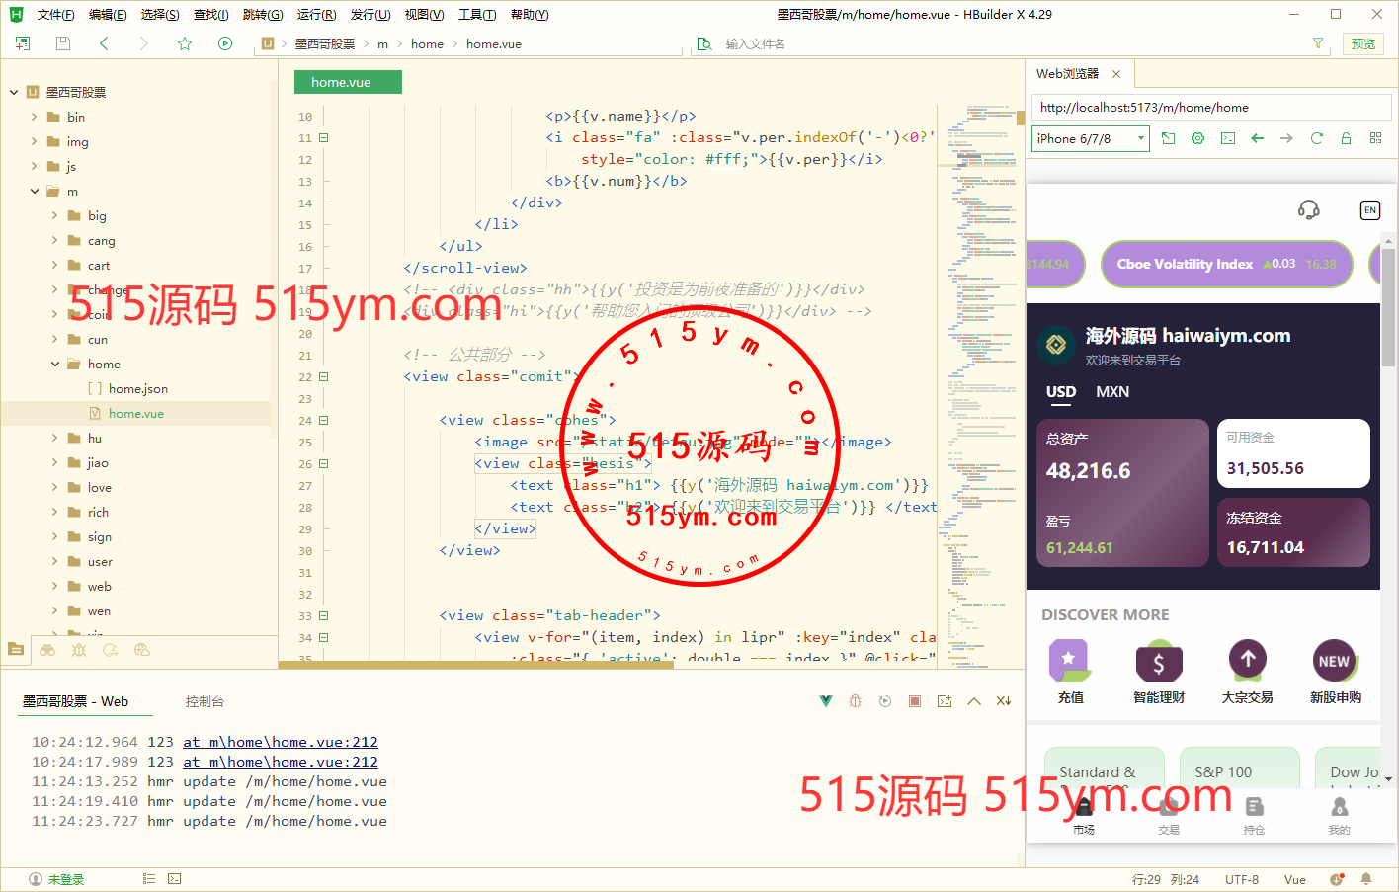
Task: Click the bookmark star icon in toolbar
Action: tap(185, 43)
